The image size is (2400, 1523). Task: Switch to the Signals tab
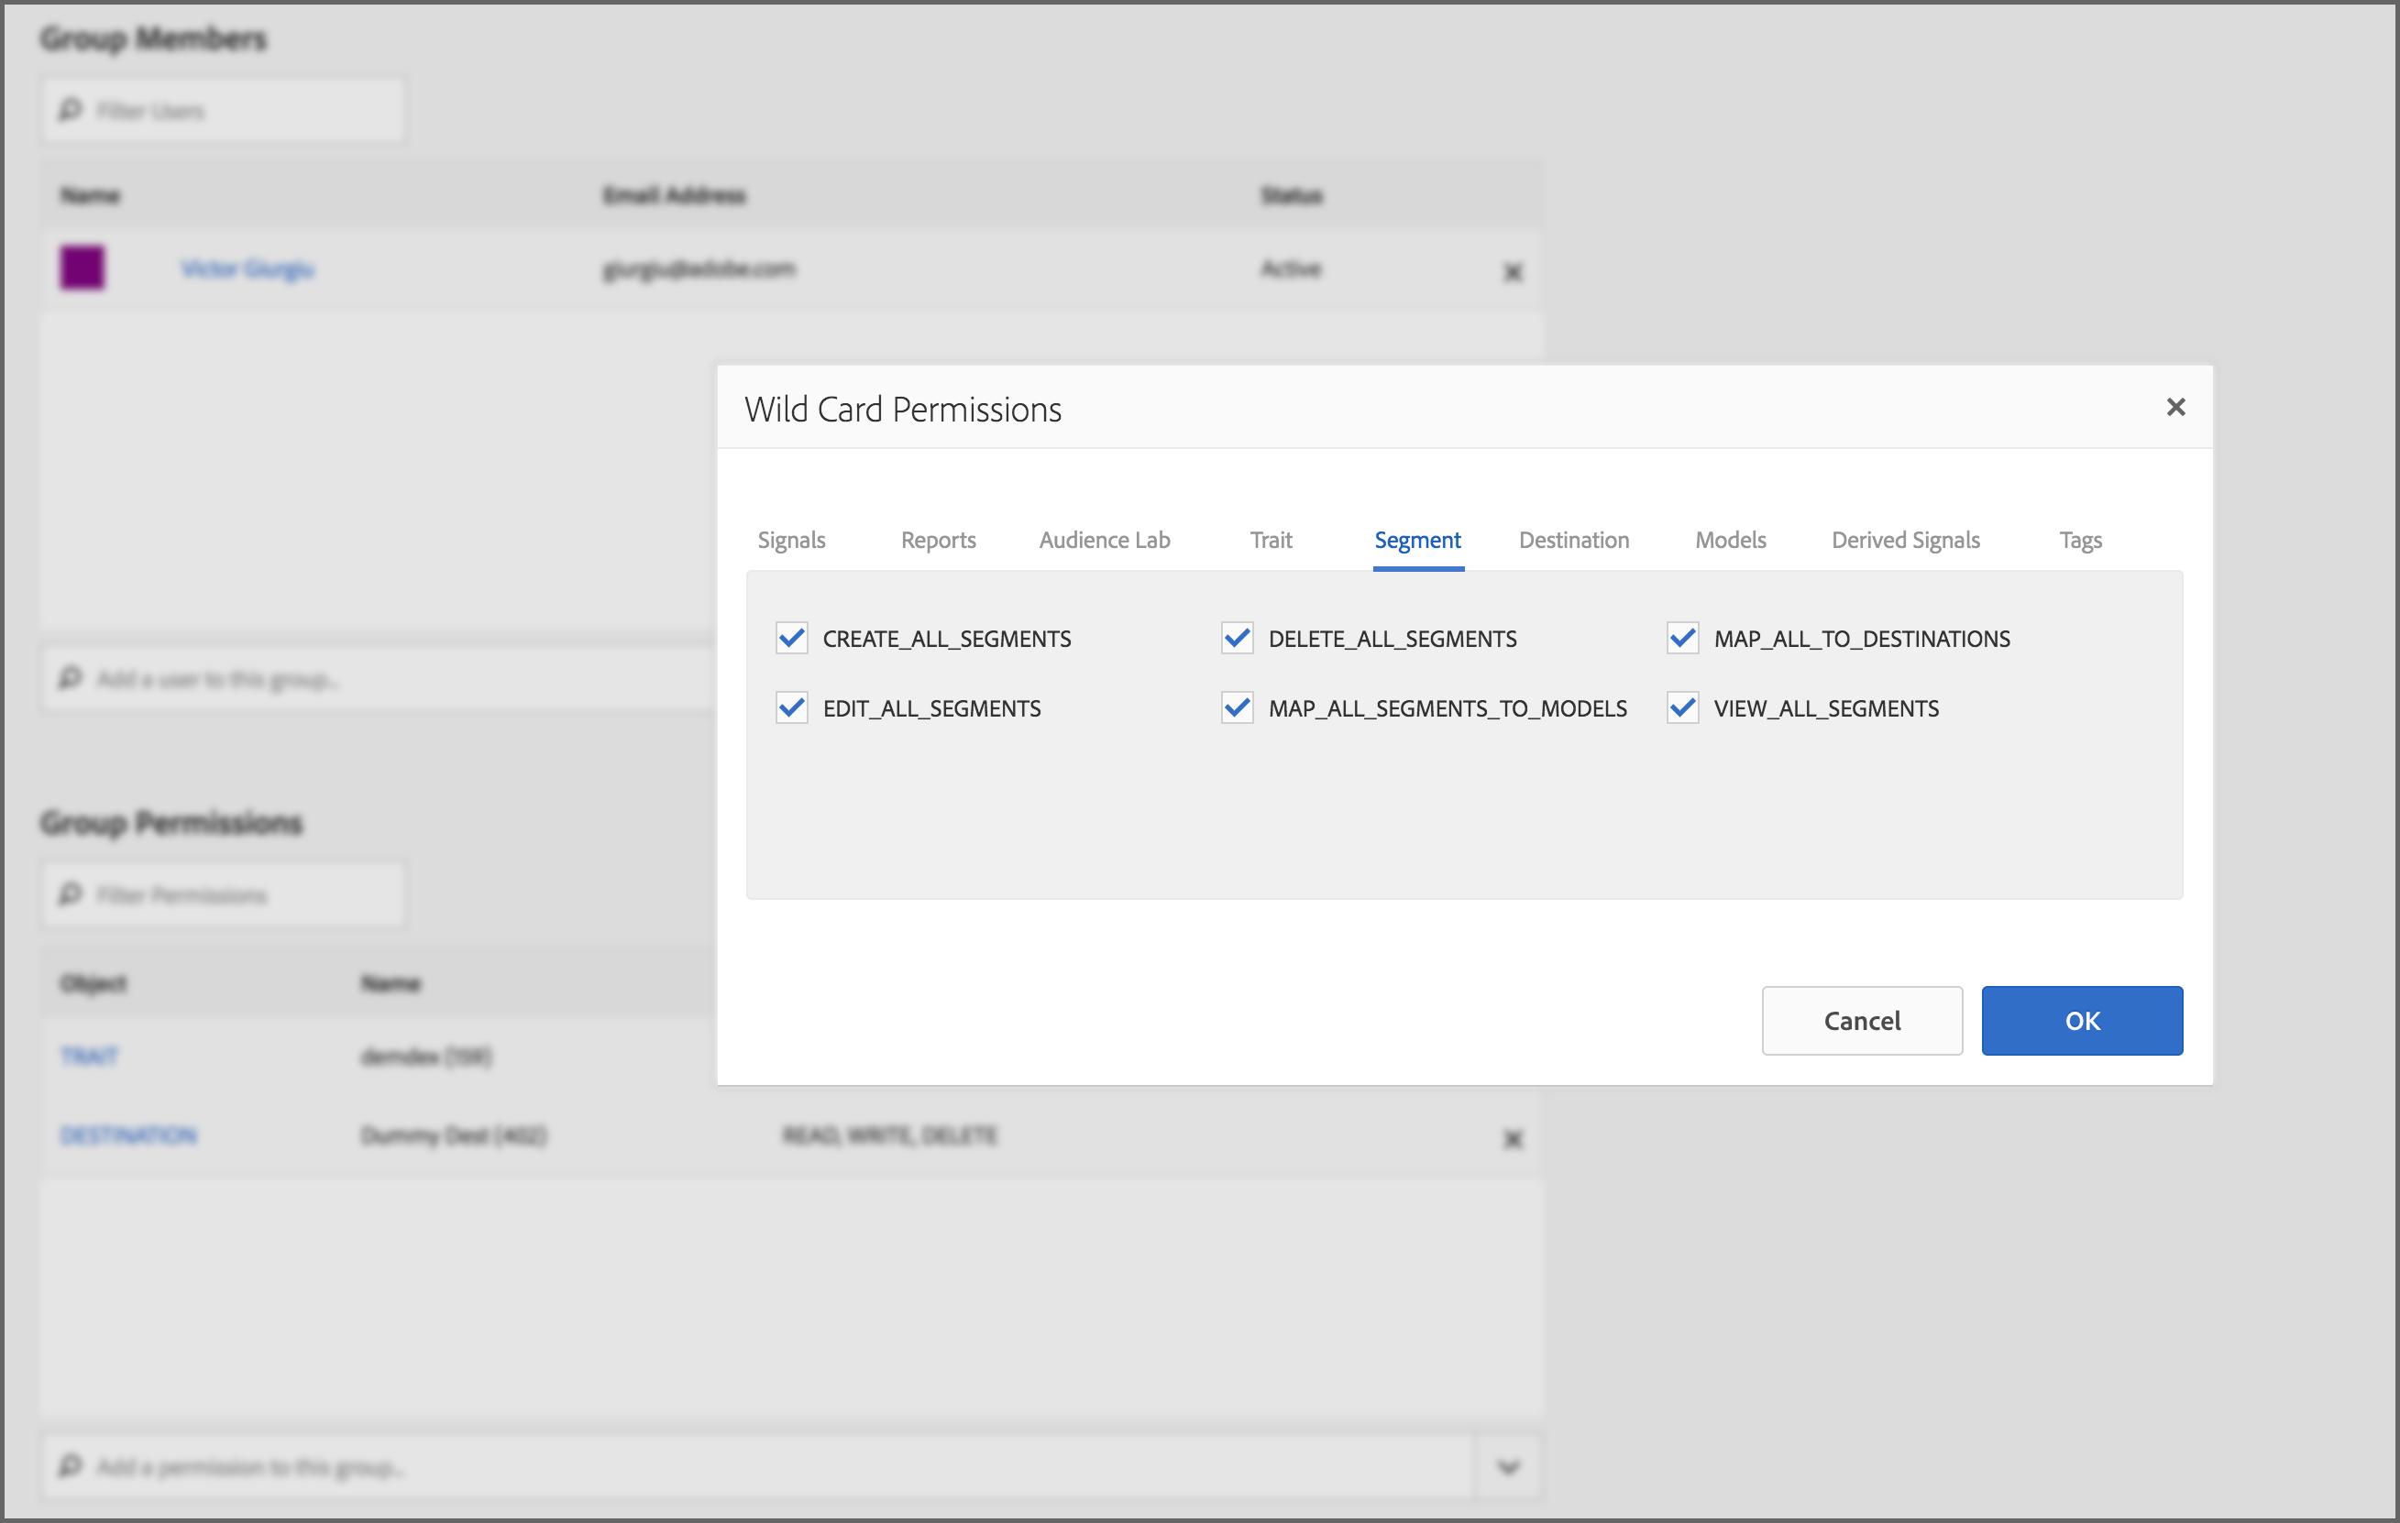coord(791,540)
